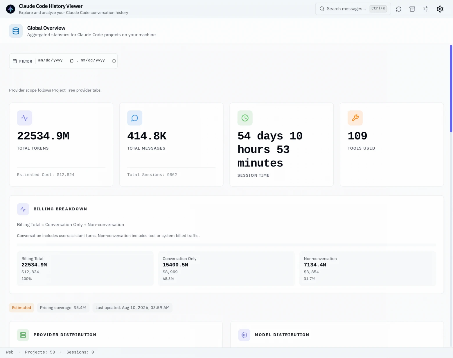Click the Ctrl+K shortcut badge
This screenshot has height=358, width=453.
pos(378,8)
